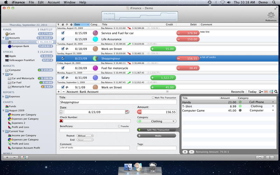Open the Clothing category dropdown
Viewport: 280px width, 175px height.
156,121
